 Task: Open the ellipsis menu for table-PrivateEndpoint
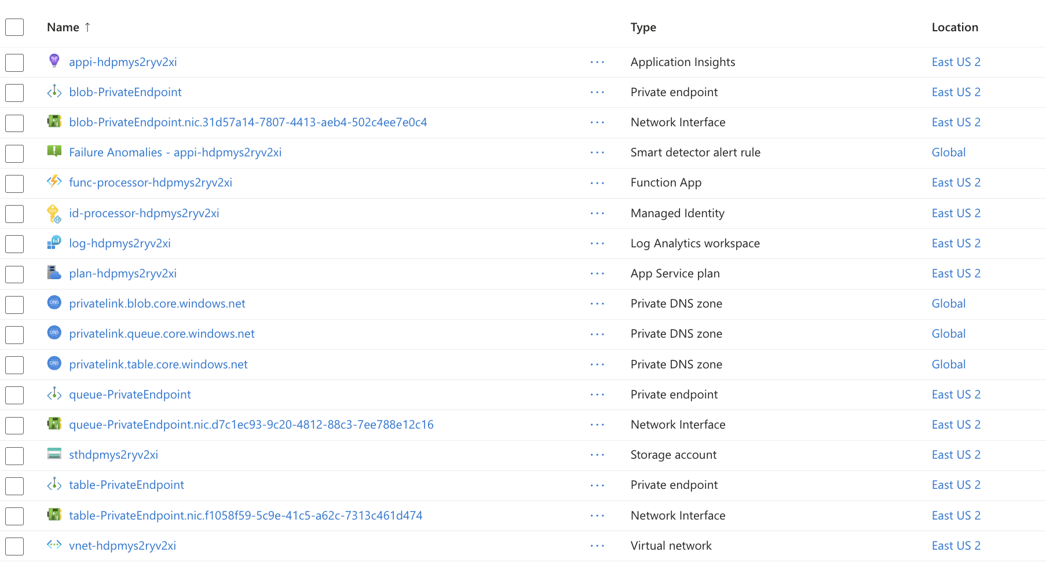point(597,485)
